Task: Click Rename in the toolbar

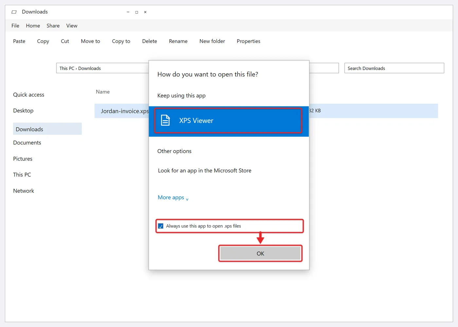Action: (178, 41)
